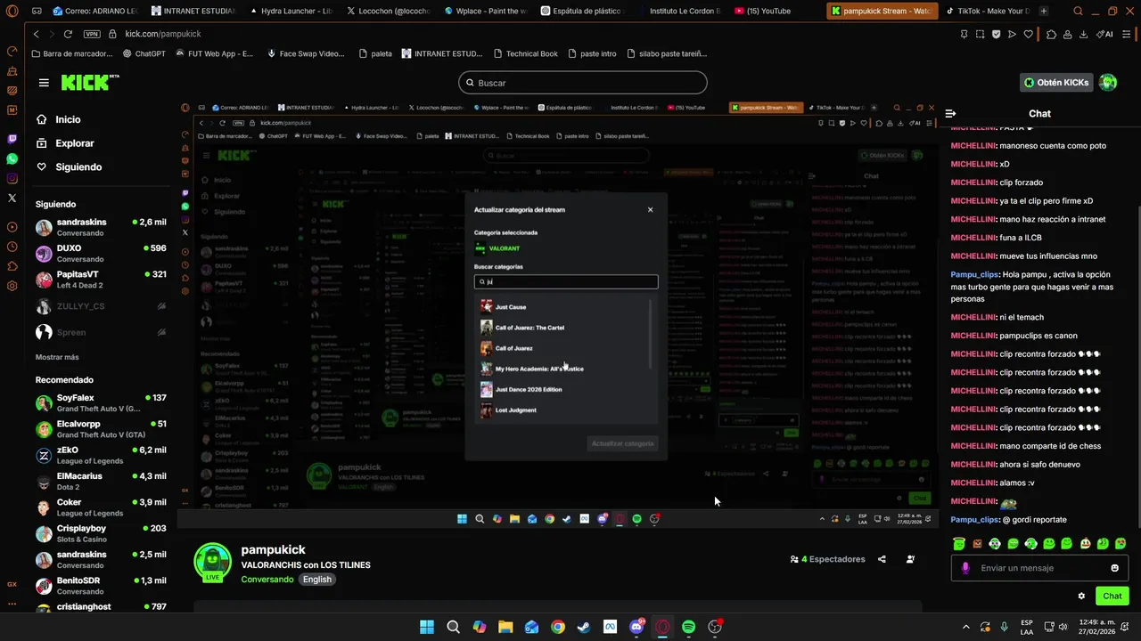This screenshot has height=641, width=1141.
Task: Switch to the Hydra Launcher tab
Action: point(291,12)
